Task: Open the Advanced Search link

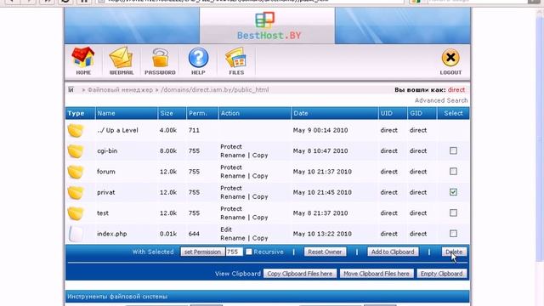Action: coord(441,100)
